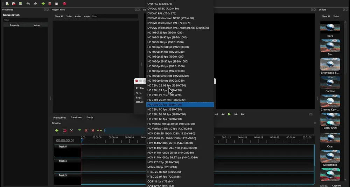
Task: Click the Save Project icon
Action: click(21, 3)
